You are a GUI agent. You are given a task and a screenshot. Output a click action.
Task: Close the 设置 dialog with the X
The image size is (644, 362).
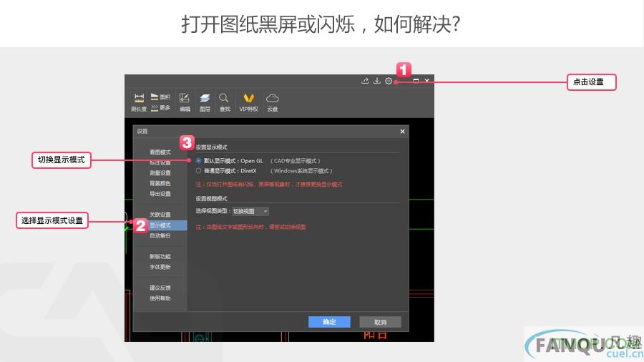pos(402,132)
